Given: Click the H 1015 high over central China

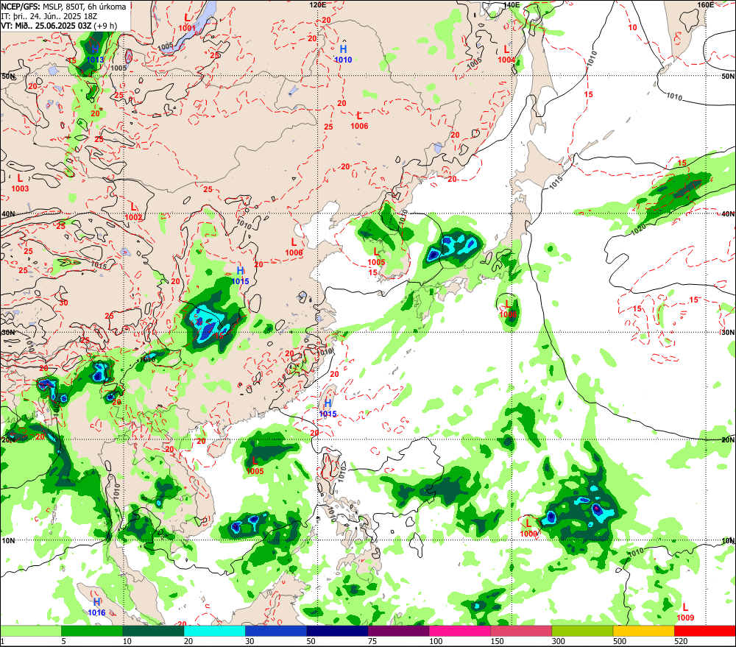Looking at the screenshot, I should (x=241, y=275).
